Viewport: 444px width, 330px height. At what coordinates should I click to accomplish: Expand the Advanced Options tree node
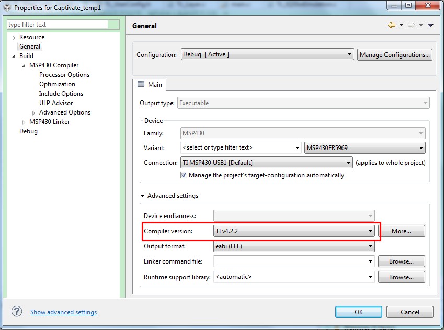coord(33,113)
